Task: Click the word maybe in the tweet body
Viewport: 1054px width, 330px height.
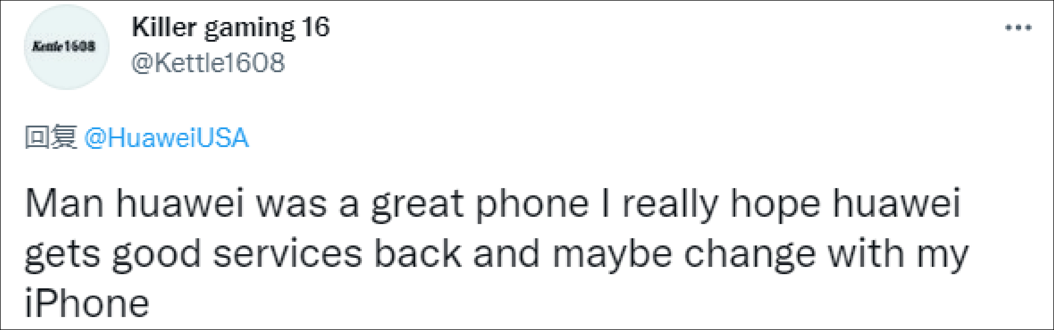Action: pyautogui.click(x=612, y=254)
